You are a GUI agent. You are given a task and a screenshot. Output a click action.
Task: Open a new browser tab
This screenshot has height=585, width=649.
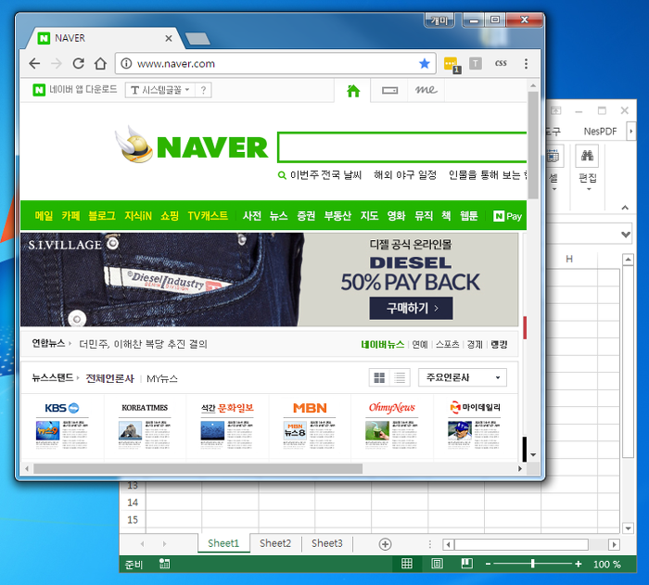[197, 39]
